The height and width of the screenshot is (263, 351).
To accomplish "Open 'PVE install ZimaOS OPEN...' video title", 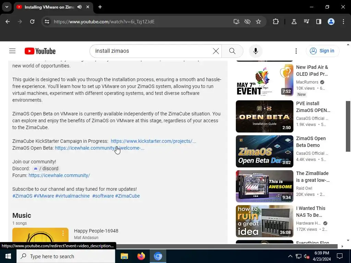I will [x=313, y=107].
